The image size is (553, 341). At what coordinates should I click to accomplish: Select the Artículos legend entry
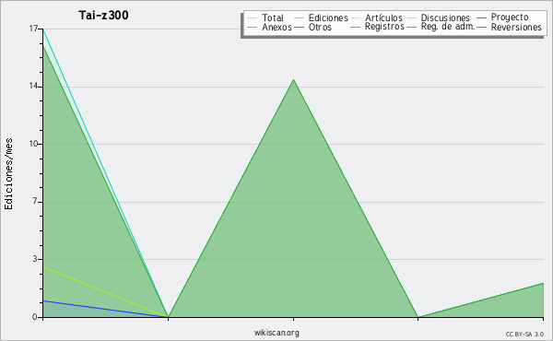(x=377, y=18)
